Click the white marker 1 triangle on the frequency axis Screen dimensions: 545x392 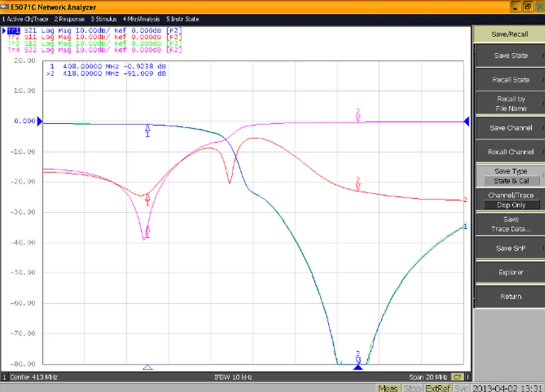tap(148, 367)
